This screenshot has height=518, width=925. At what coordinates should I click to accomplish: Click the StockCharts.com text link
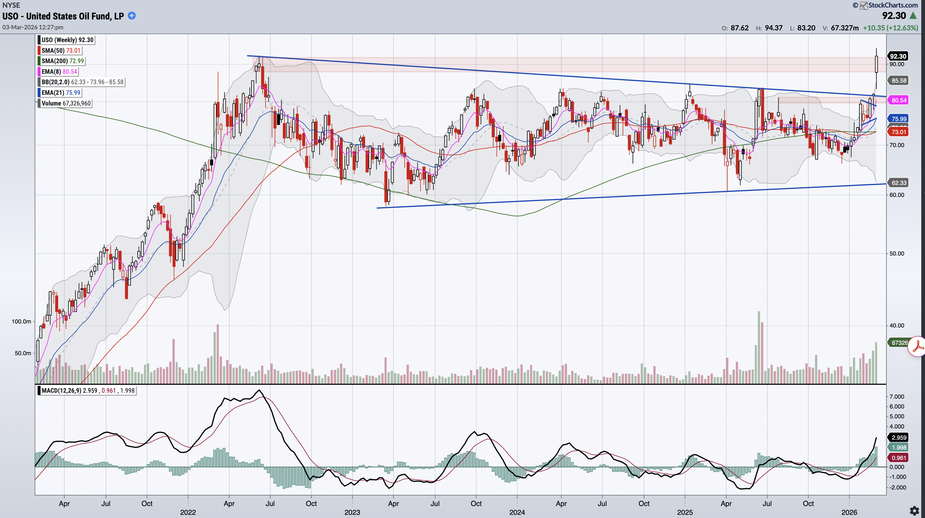pos(893,5)
